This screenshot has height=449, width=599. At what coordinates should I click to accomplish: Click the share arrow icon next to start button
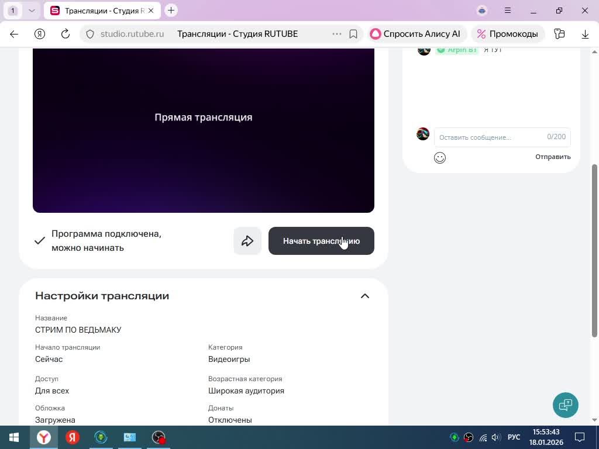[247, 241]
